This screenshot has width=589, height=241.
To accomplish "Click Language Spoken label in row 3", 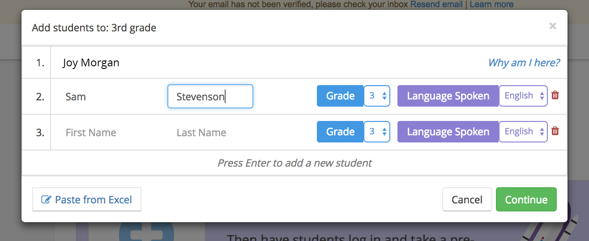I will coord(448,132).
